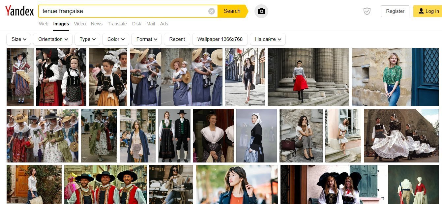Expand the Size filter dropdown
The width and height of the screenshot is (442, 204).
19,39
